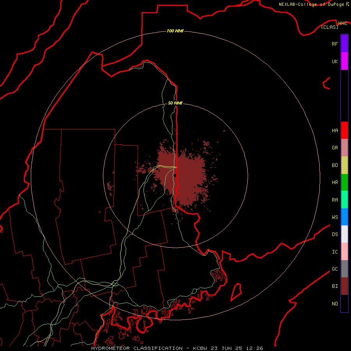Click the UK magenta legend swatch
Viewport: 351px width, 351px height.
click(344, 61)
